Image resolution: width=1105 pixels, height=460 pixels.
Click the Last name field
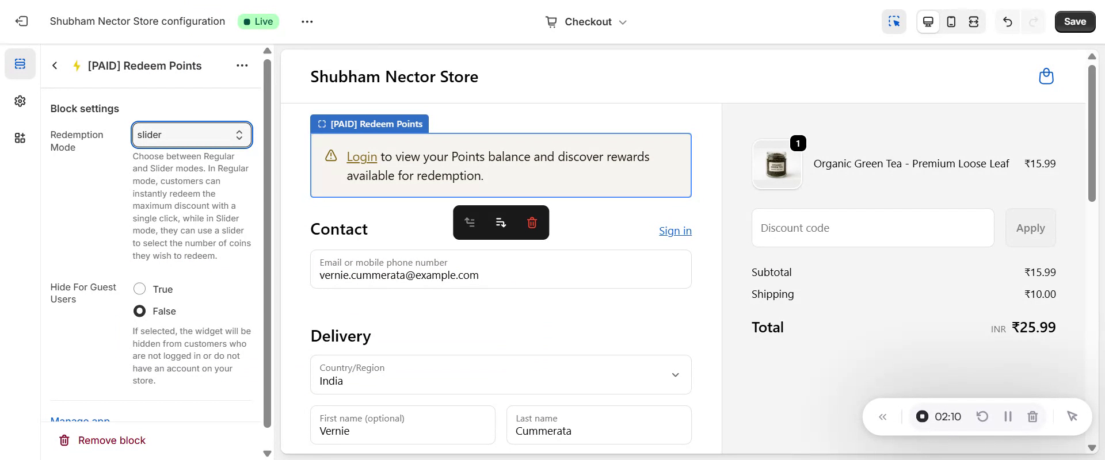[599, 425]
